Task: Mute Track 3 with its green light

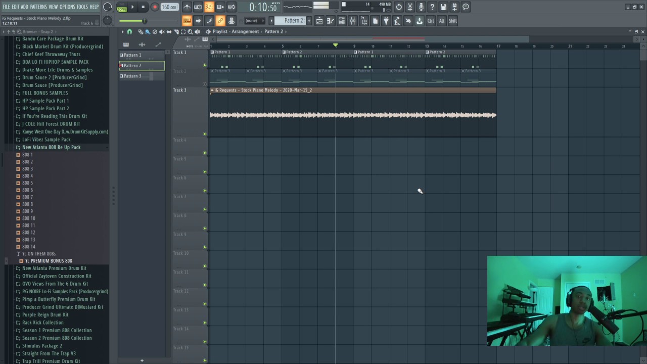Action: coord(205,134)
